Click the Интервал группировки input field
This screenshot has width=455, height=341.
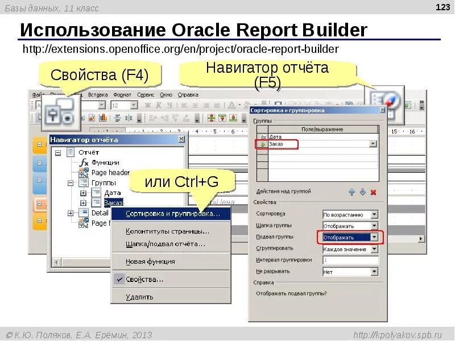click(x=350, y=260)
